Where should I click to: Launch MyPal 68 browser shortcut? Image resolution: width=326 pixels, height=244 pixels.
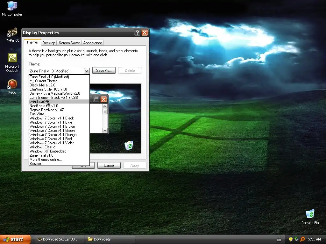click(12, 35)
